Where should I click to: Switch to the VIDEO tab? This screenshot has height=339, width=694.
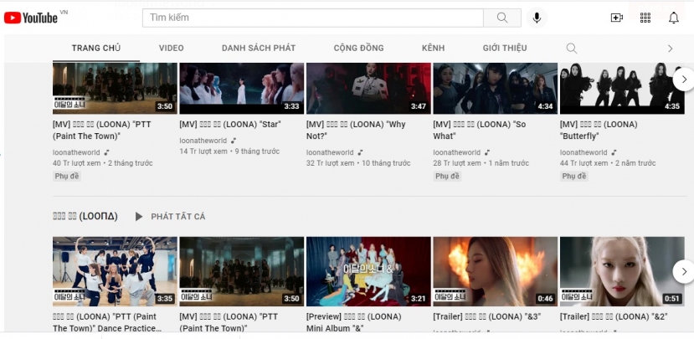[x=172, y=48]
